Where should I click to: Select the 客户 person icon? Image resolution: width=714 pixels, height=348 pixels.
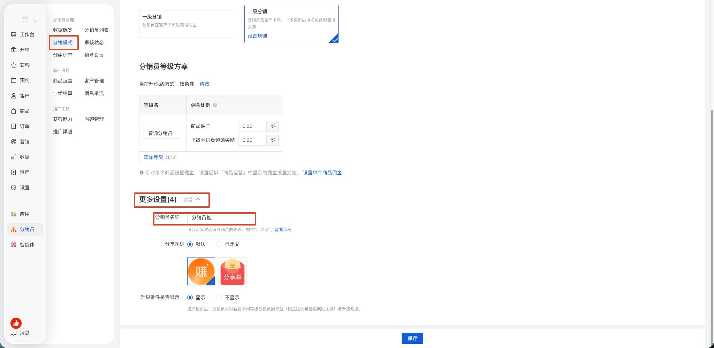point(14,96)
